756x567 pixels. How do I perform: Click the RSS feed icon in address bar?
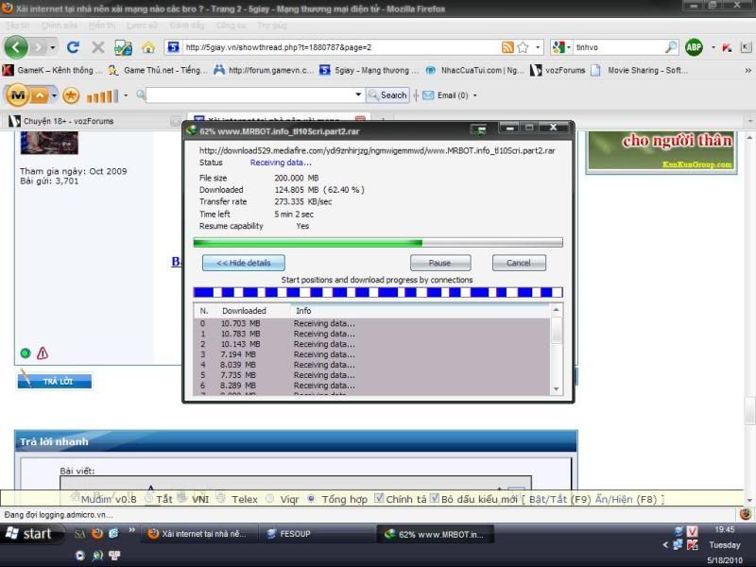tap(507, 47)
